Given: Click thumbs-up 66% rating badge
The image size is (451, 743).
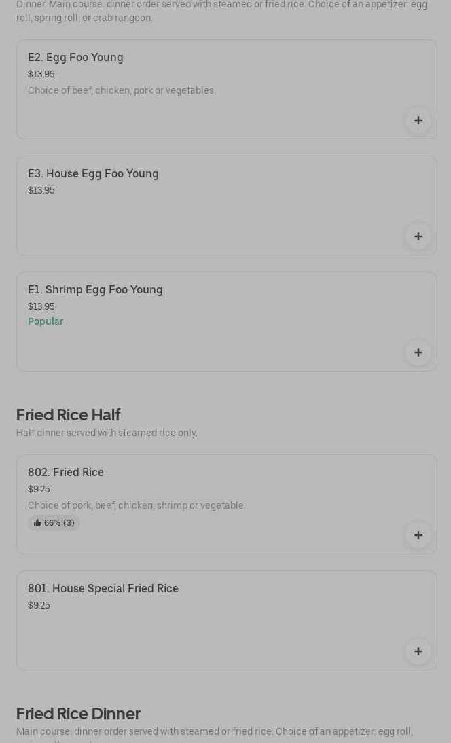Looking at the screenshot, I should (x=54, y=523).
